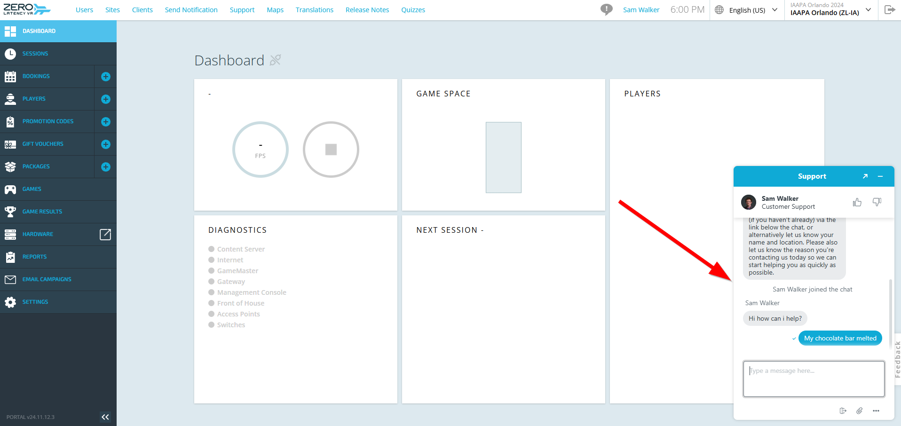
Task: Rate the chat with thumbs down
Action: 877,202
